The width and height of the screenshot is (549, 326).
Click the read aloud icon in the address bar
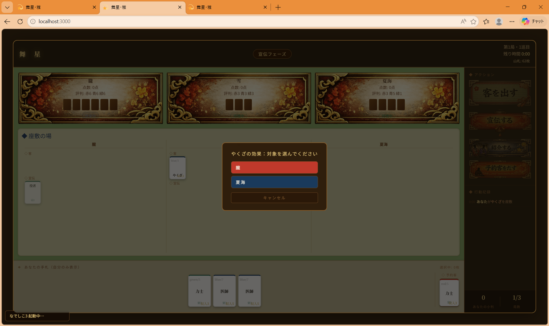coord(463,21)
